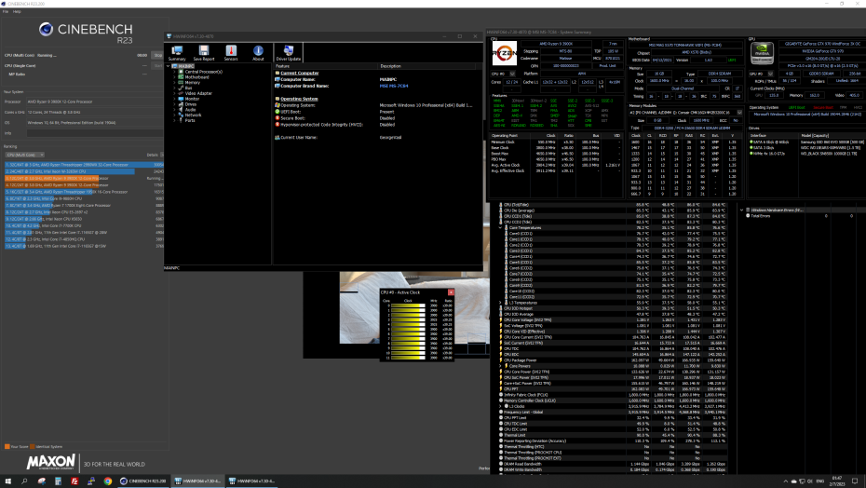Open Summary in HWiNFO64 toolbar
866x488 pixels.
[x=177, y=52]
